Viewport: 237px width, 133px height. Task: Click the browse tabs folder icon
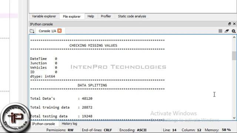(32, 31)
